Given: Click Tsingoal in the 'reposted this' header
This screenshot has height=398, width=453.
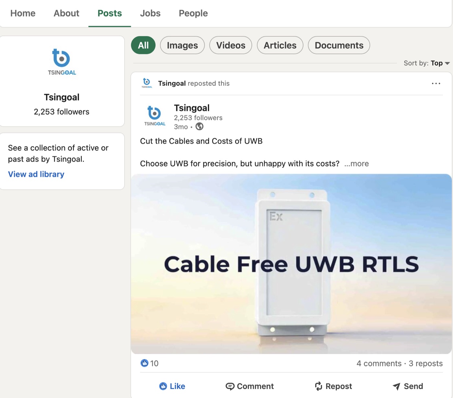Looking at the screenshot, I should (x=172, y=83).
